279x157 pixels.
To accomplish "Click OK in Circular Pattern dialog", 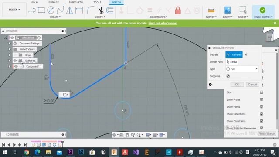I will click(x=237, y=84).
